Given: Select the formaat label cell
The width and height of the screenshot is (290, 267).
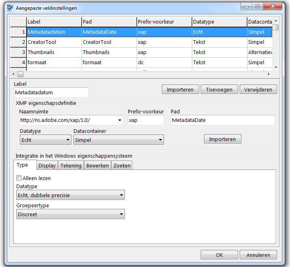Looking at the screenshot, I should 54,63.
